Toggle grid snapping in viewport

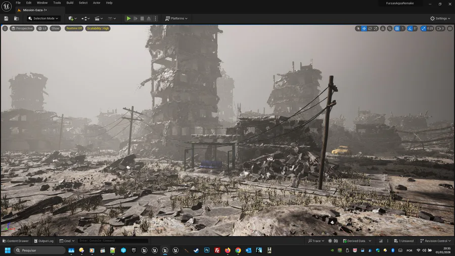coord(397,28)
